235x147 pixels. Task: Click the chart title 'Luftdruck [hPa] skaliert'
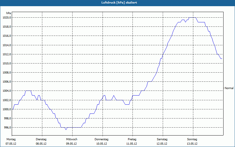(119, 3)
